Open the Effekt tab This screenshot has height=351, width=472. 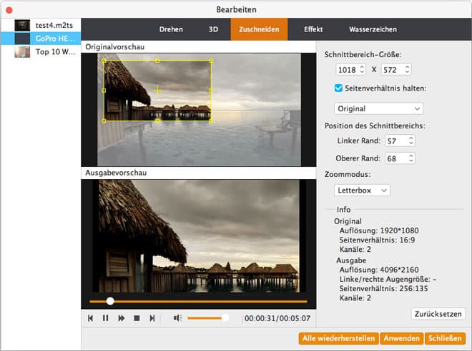(x=313, y=30)
